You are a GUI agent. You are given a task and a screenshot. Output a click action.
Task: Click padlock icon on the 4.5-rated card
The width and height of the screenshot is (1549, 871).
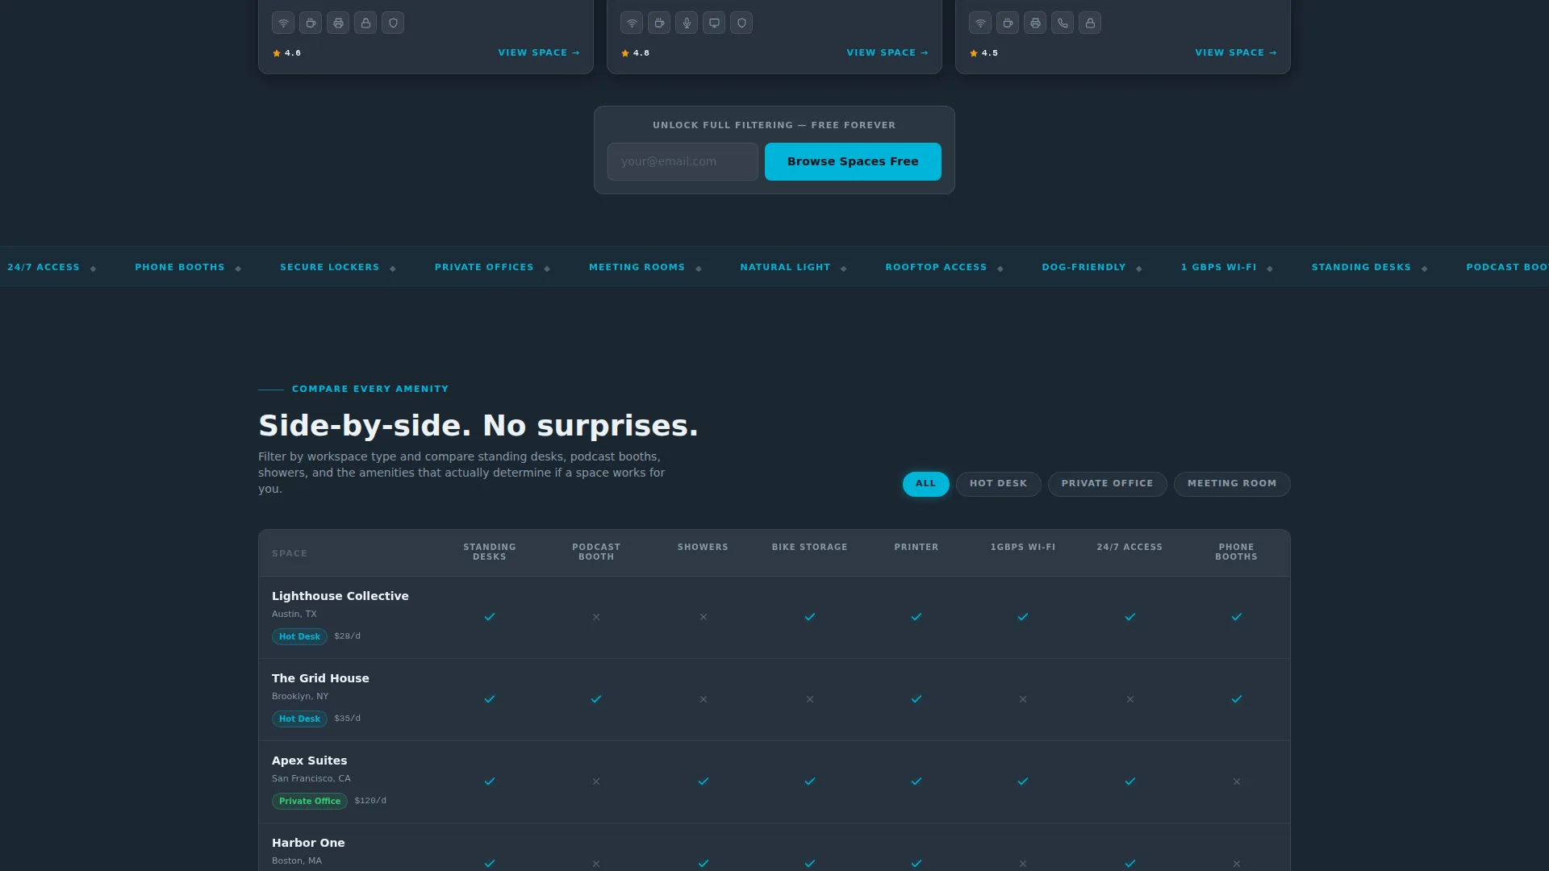[x=1090, y=23]
